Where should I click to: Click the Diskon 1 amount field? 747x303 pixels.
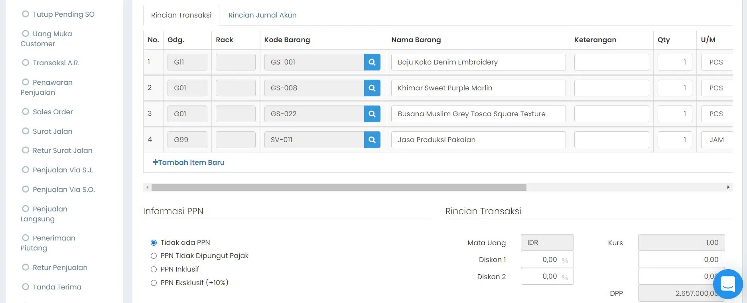681,260
